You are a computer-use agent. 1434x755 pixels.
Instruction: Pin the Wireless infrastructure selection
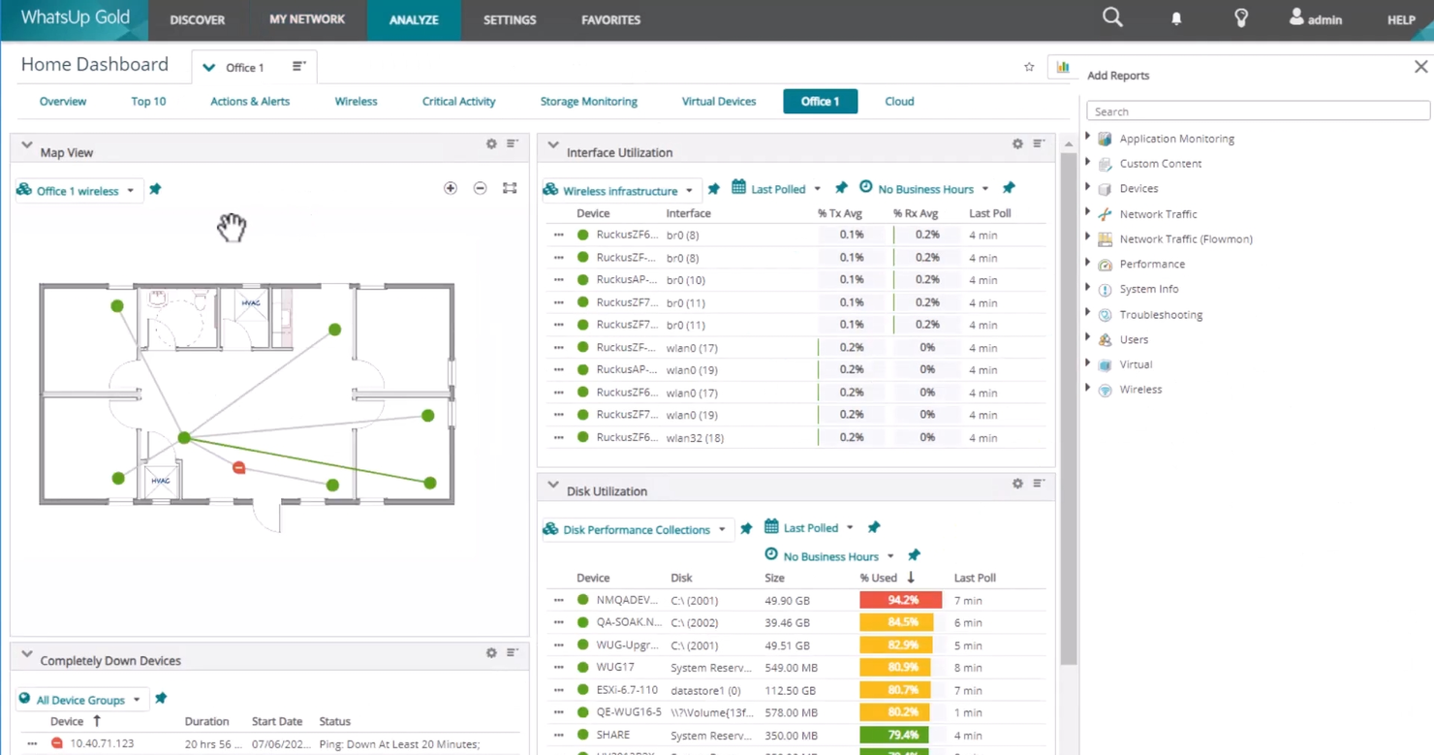coord(714,189)
